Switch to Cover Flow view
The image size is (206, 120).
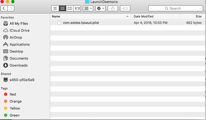click(x=77, y=8)
